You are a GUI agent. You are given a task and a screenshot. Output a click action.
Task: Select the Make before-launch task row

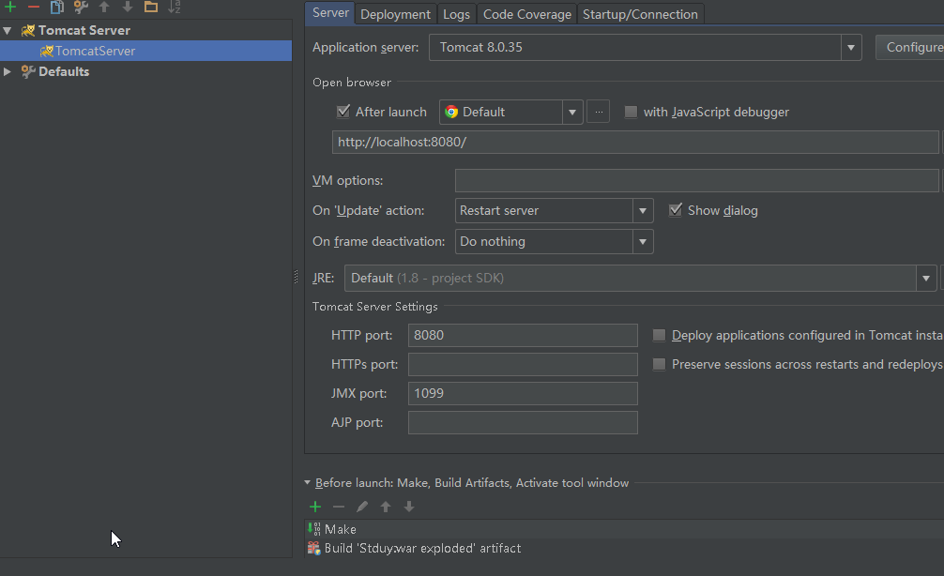[624, 529]
